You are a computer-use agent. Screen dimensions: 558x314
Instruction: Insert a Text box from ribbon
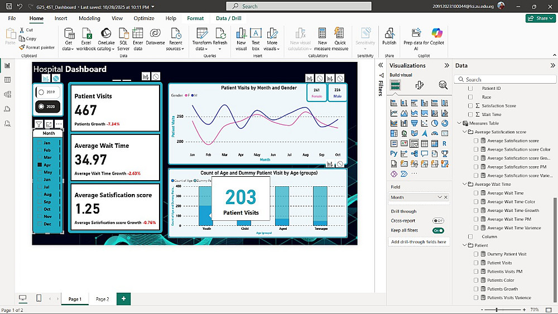[x=256, y=33]
